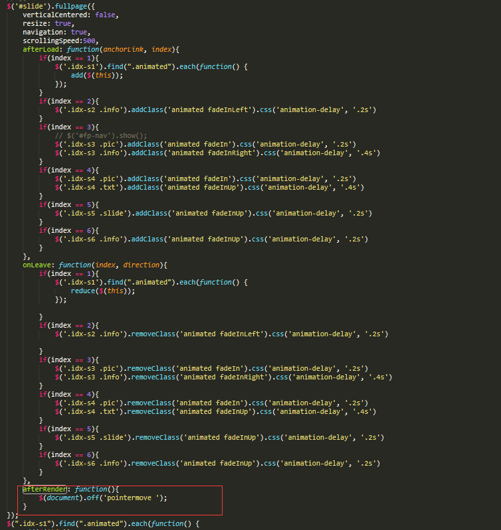This screenshot has height=530, width=501.
Task: Click the "add($(this));" call line
Action: [97, 76]
